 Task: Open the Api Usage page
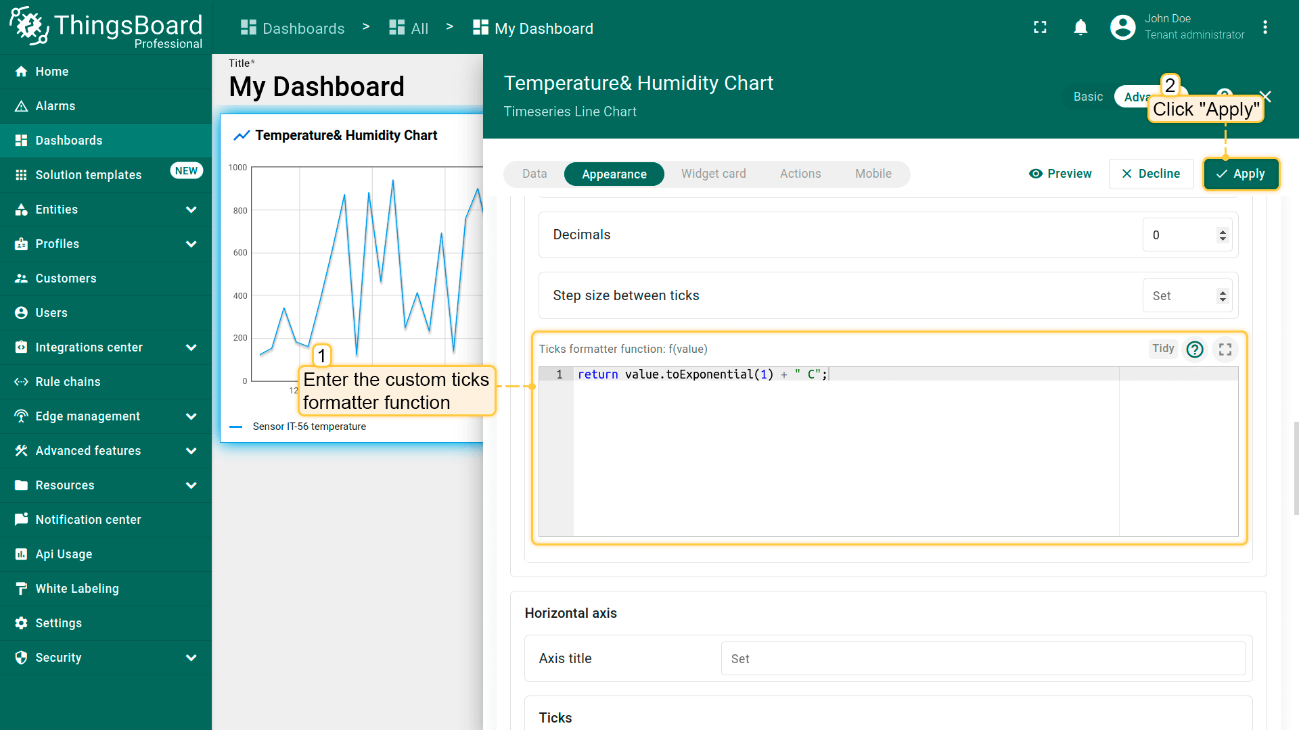click(64, 554)
